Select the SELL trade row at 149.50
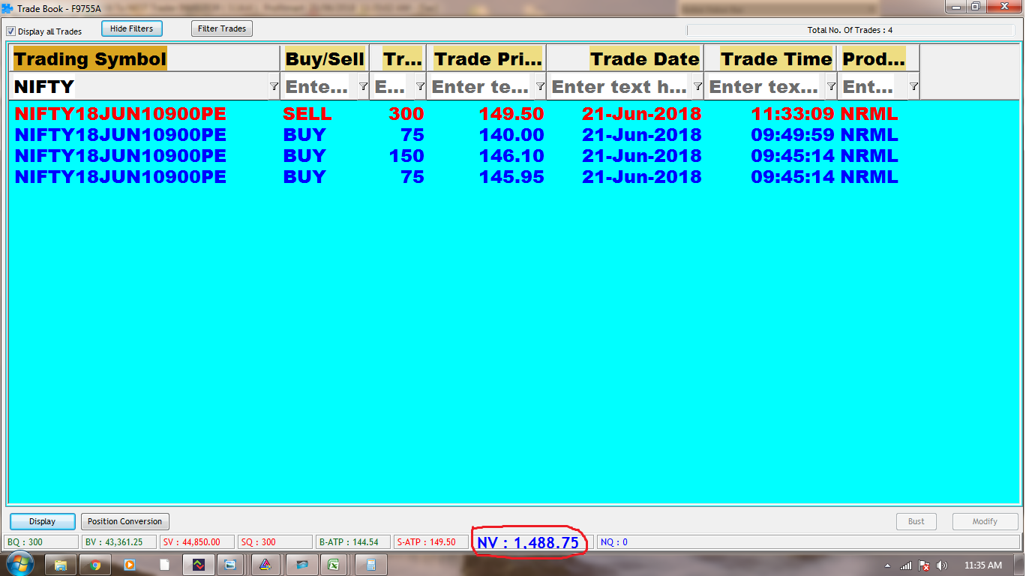The height and width of the screenshot is (576, 1035). (450, 115)
